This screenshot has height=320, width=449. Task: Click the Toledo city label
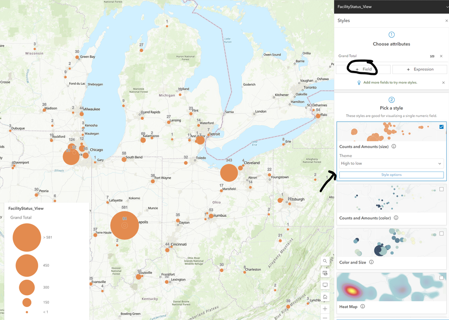pyautogui.click(x=201, y=158)
